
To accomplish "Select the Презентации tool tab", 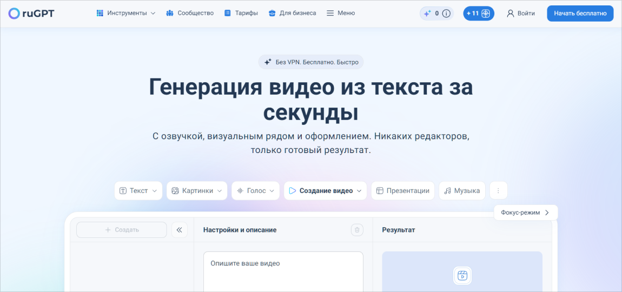I will [x=402, y=190].
